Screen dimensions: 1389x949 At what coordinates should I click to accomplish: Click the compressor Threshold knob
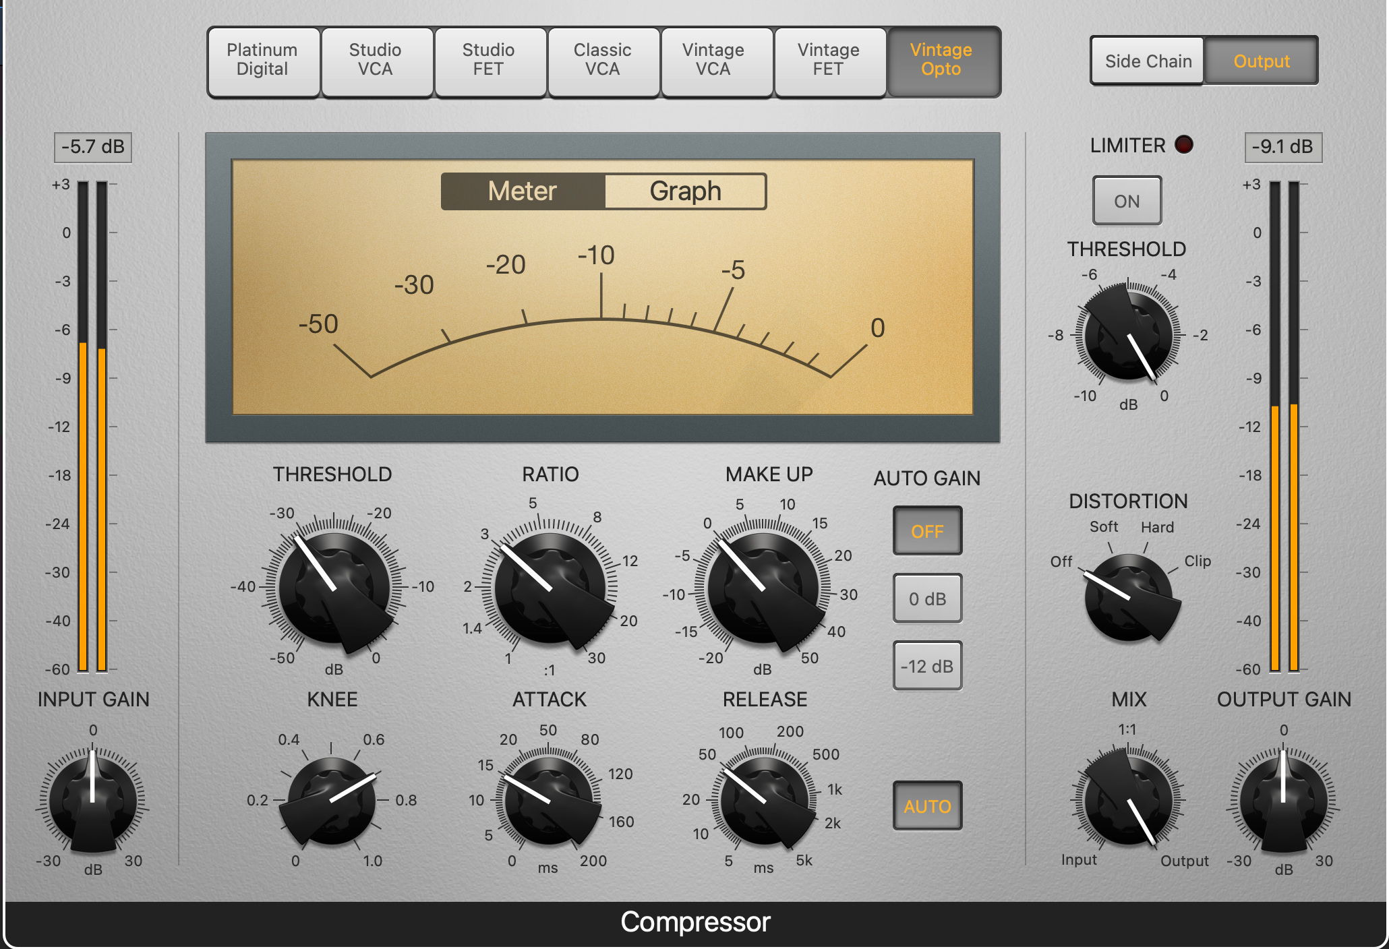(x=334, y=588)
